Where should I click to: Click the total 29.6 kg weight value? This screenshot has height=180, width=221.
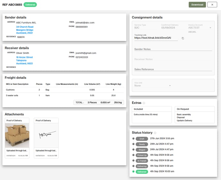[118, 102]
